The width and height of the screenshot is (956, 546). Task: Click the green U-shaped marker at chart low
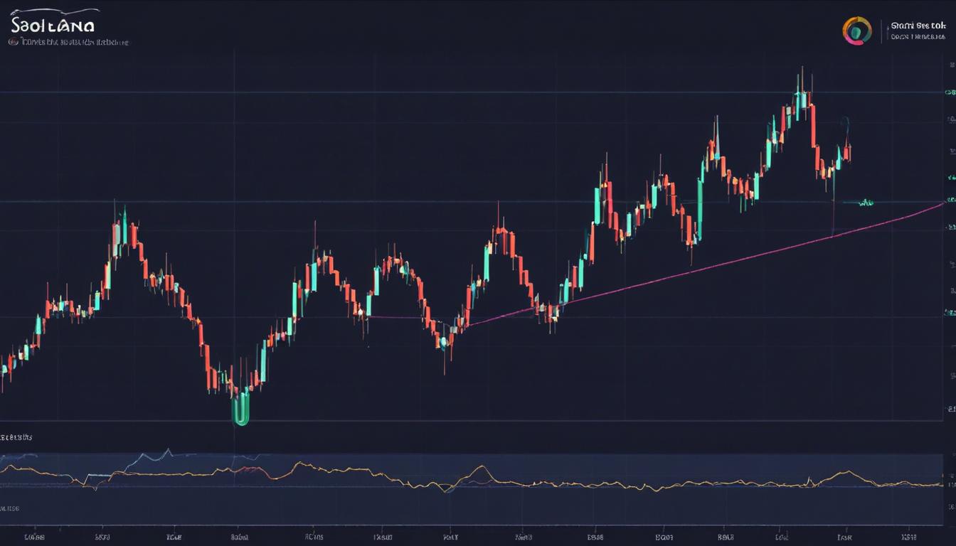[x=242, y=409]
